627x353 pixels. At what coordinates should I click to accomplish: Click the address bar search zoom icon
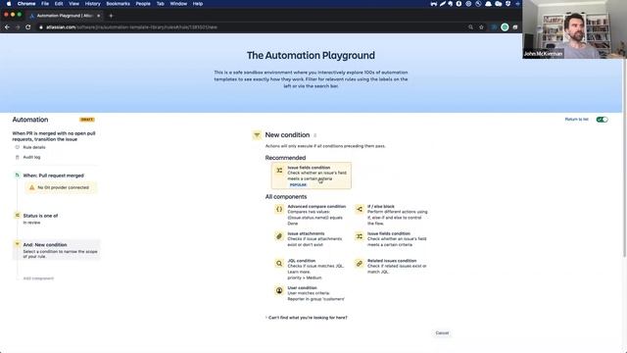[x=470, y=27]
